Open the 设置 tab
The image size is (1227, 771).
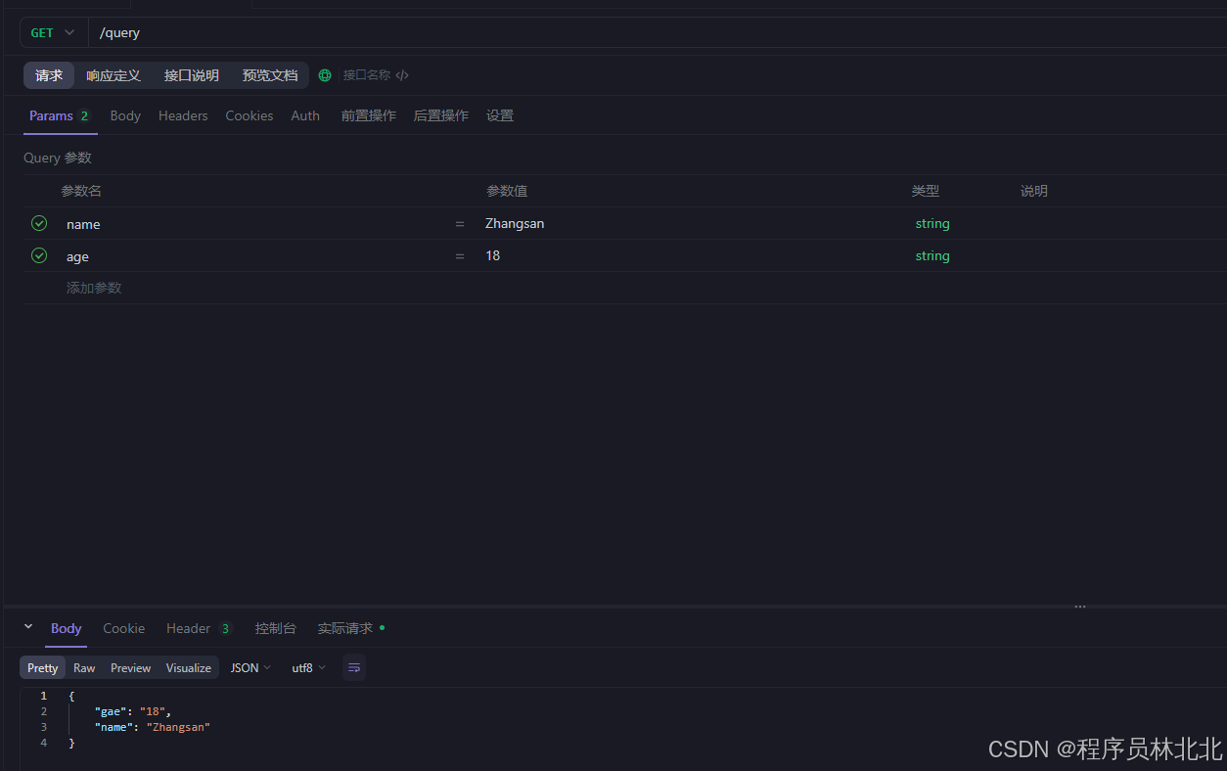[500, 115]
